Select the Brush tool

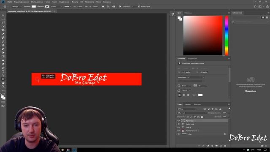(x=3, y=41)
